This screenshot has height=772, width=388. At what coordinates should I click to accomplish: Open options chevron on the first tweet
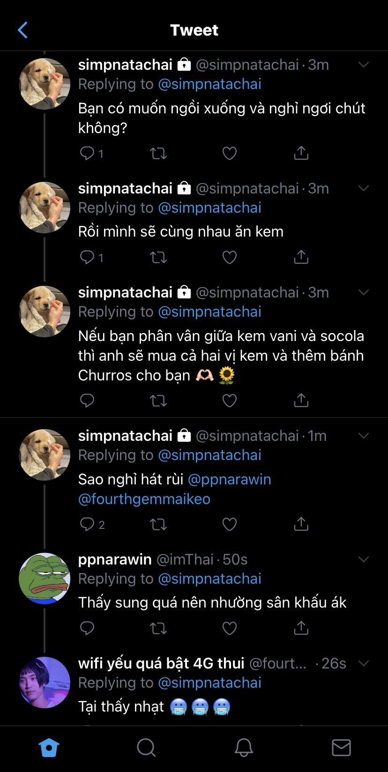(364, 65)
